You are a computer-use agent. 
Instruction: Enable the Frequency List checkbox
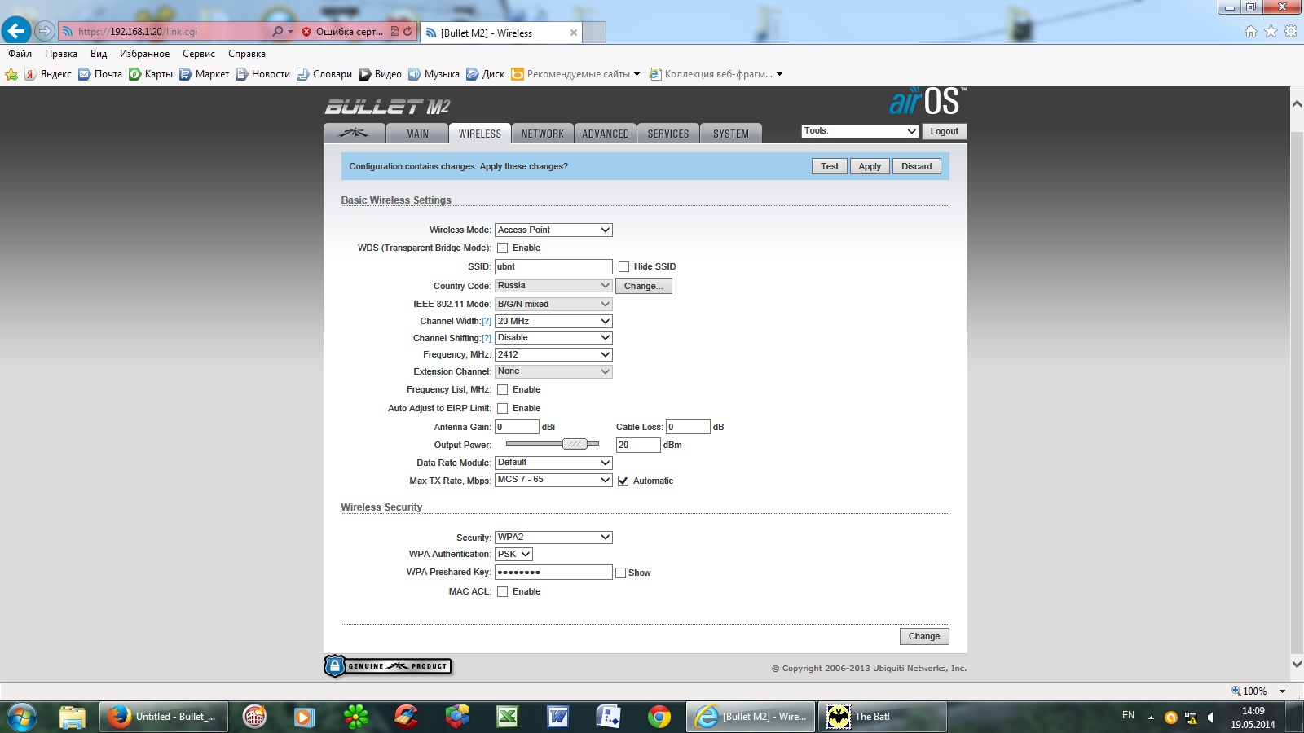(503, 390)
